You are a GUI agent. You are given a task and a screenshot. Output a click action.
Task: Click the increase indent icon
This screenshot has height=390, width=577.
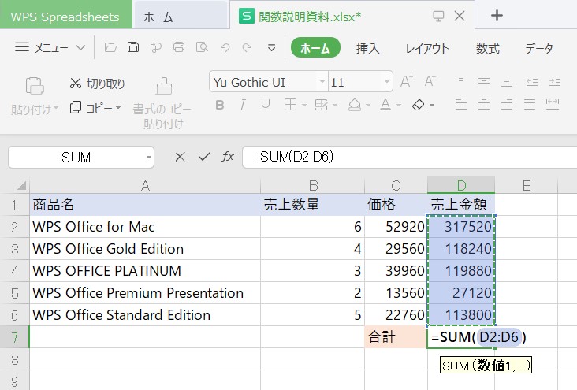pos(555,80)
